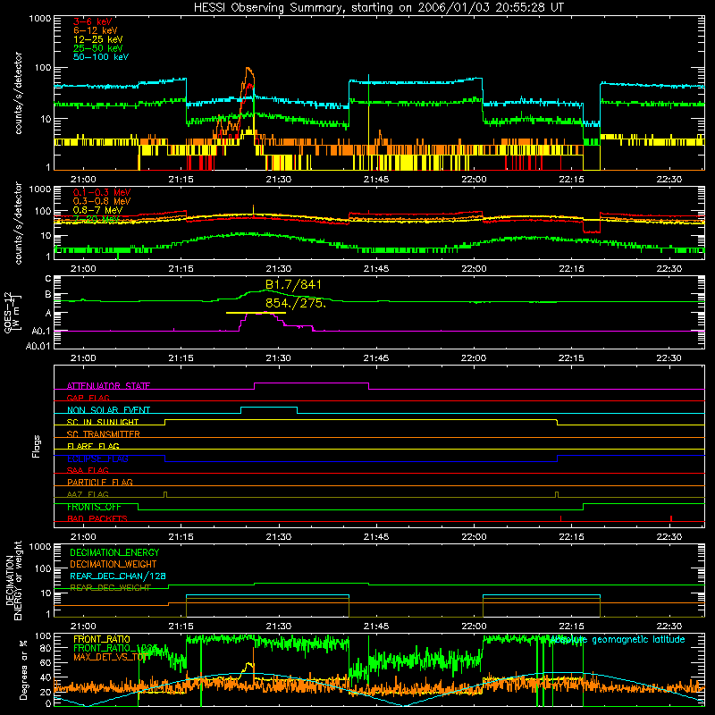This screenshot has height=715, width=715.
Task: Click 21:45 tick label under Flags panel
Action: (376, 537)
